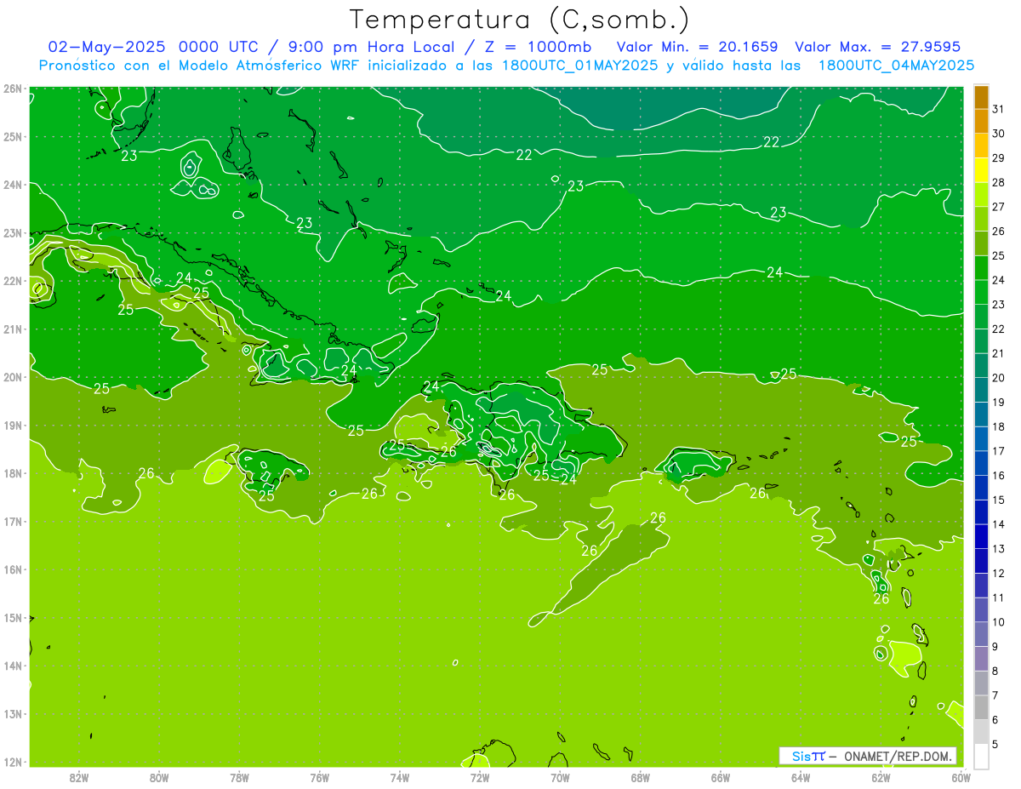Pick the blue swatch between 16 and 17
This screenshot has height=789, width=1021.
(x=981, y=463)
